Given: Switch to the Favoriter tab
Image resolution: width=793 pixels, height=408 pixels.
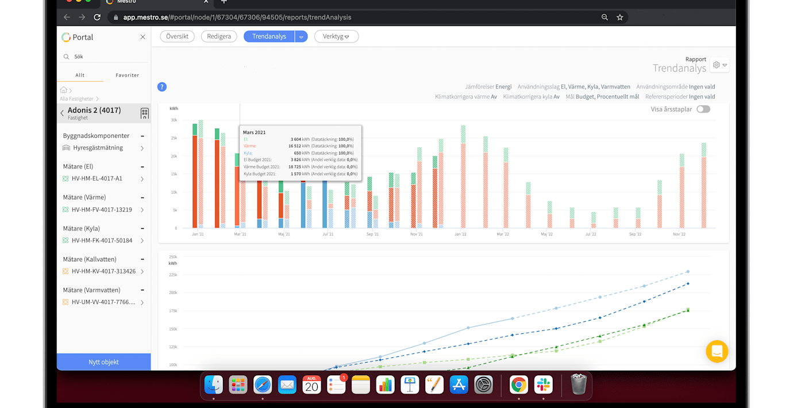Looking at the screenshot, I should coord(127,75).
